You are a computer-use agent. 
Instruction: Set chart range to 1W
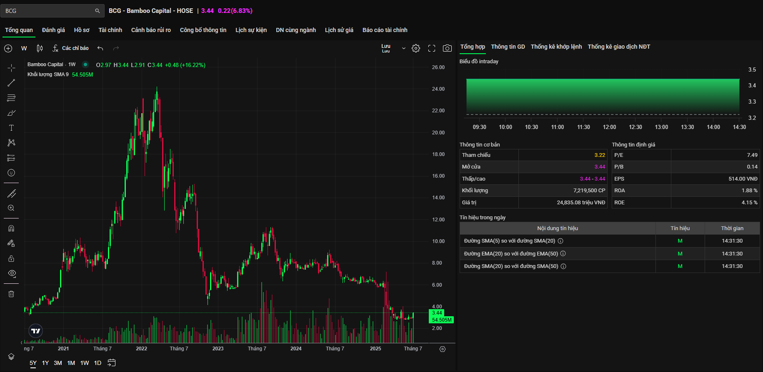click(x=85, y=363)
